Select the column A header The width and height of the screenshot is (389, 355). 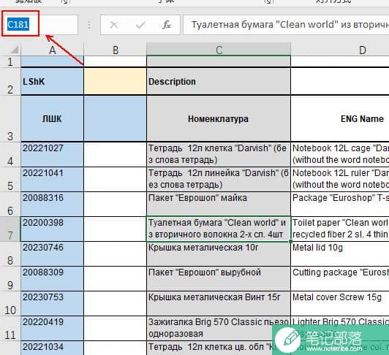point(53,50)
